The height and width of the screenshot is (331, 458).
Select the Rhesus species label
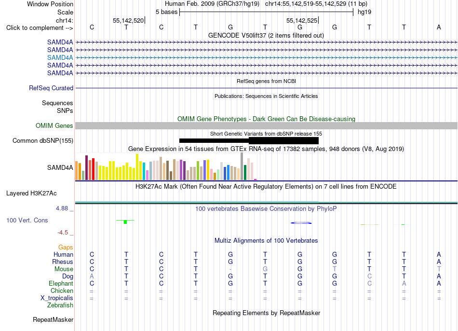click(63, 262)
